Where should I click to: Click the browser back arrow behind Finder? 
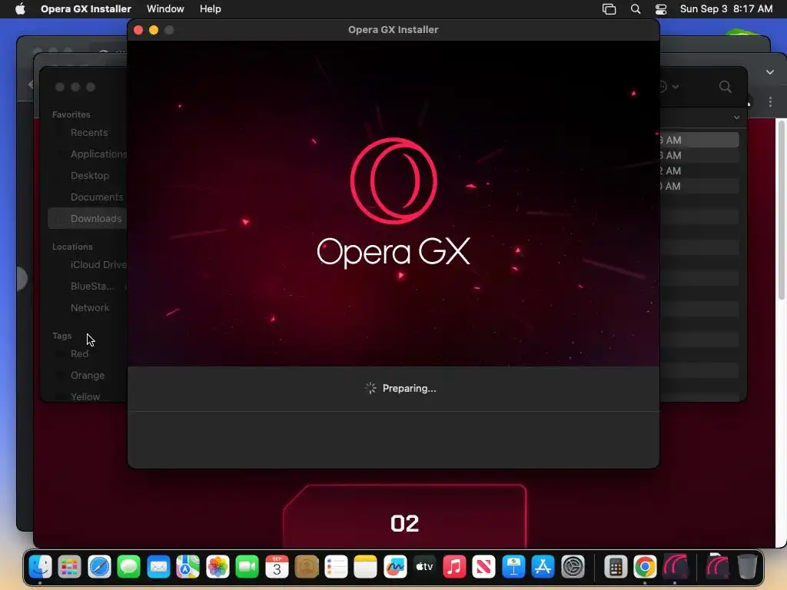pos(31,85)
